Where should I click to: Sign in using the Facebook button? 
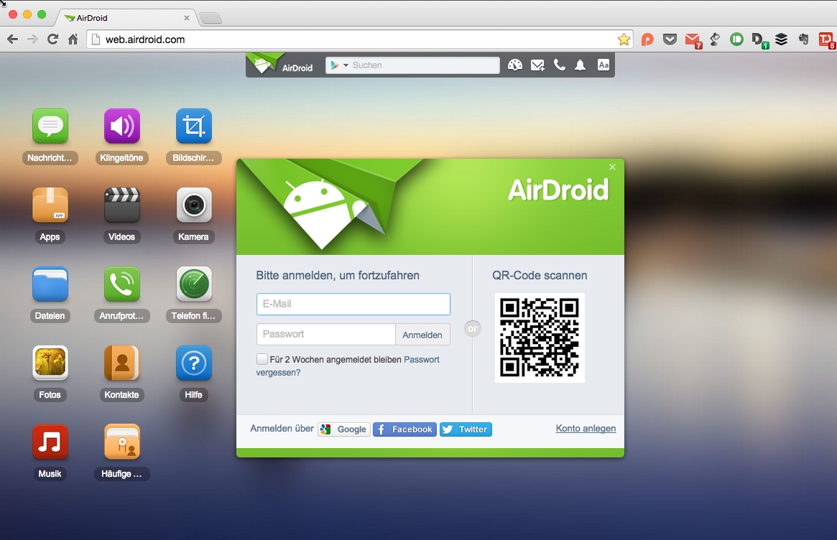point(404,429)
